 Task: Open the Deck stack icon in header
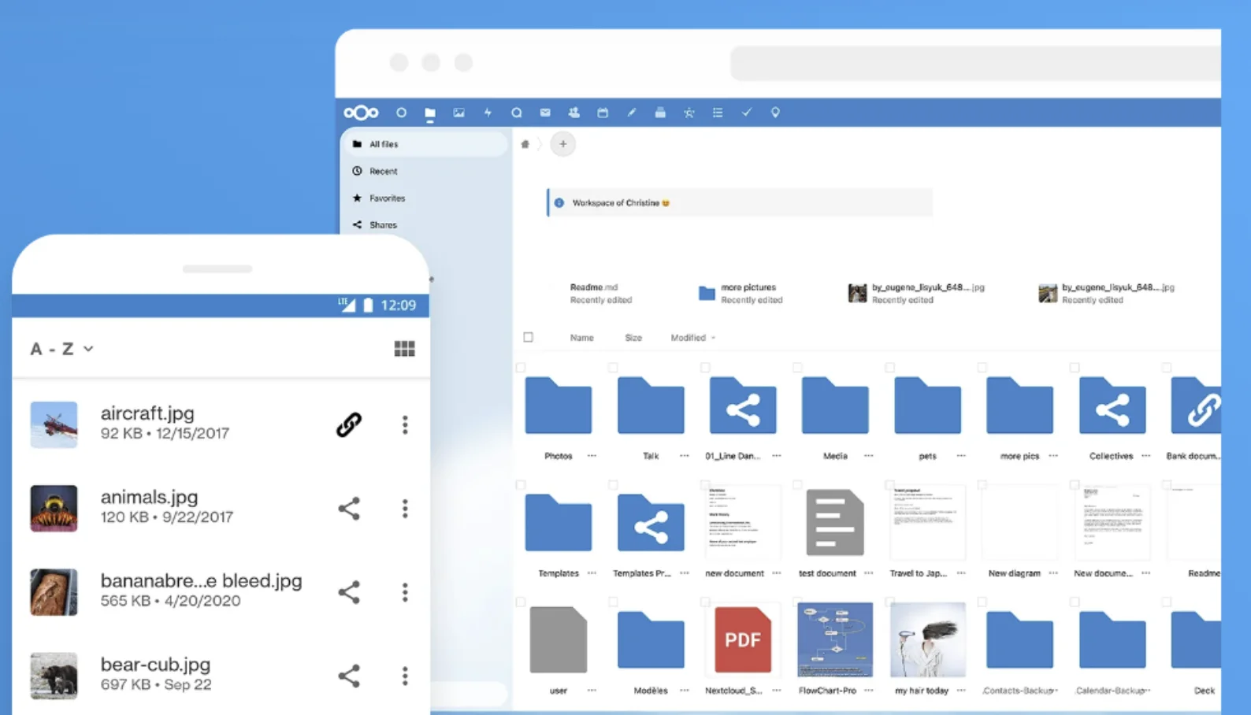(x=660, y=113)
